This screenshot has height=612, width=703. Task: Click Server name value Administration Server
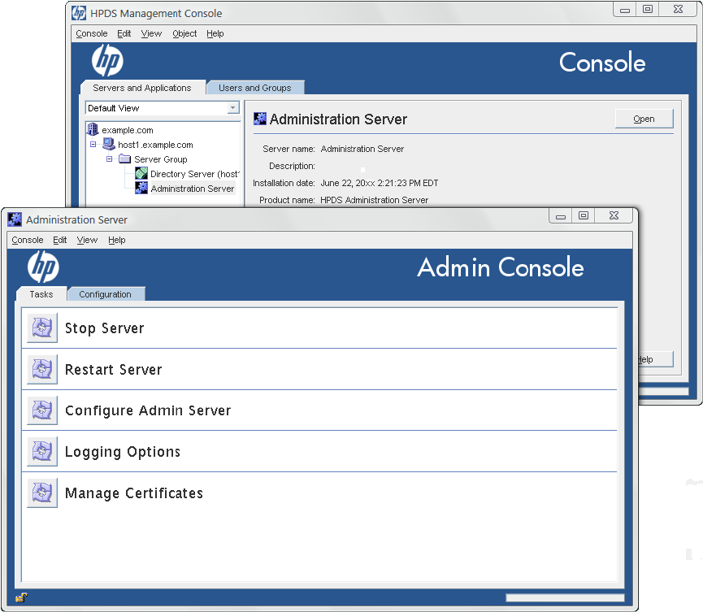(x=362, y=149)
